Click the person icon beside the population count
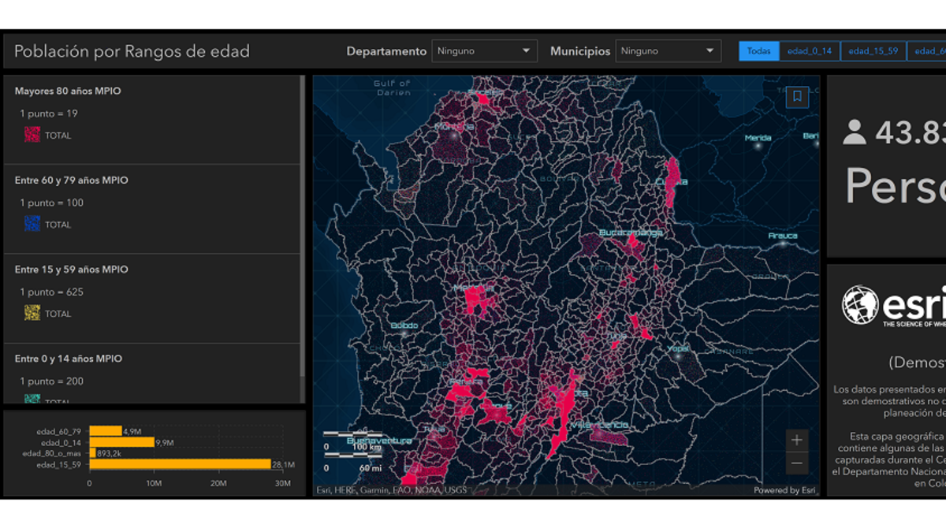 pos(854,132)
